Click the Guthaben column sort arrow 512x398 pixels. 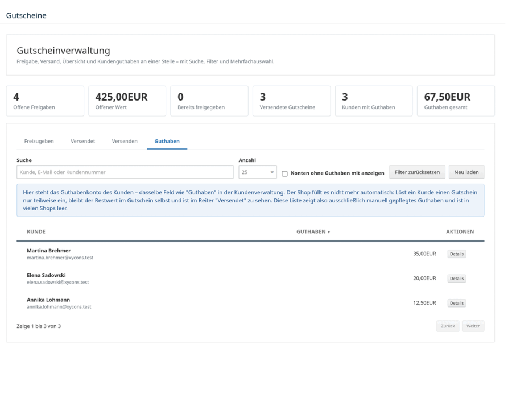(x=329, y=232)
